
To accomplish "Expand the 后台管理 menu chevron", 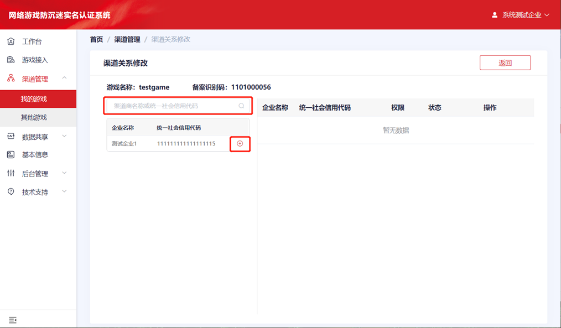I will [64, 173].
